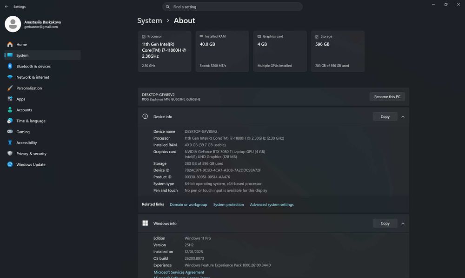Click the Device info circle icon

(145, 116)
